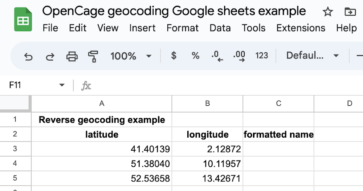Screen dimensions: 363x191
Task: Select cell with 41.40139
Action: point(102,149)
